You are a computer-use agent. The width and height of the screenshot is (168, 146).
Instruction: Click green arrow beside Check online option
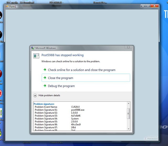click(44, 70)
